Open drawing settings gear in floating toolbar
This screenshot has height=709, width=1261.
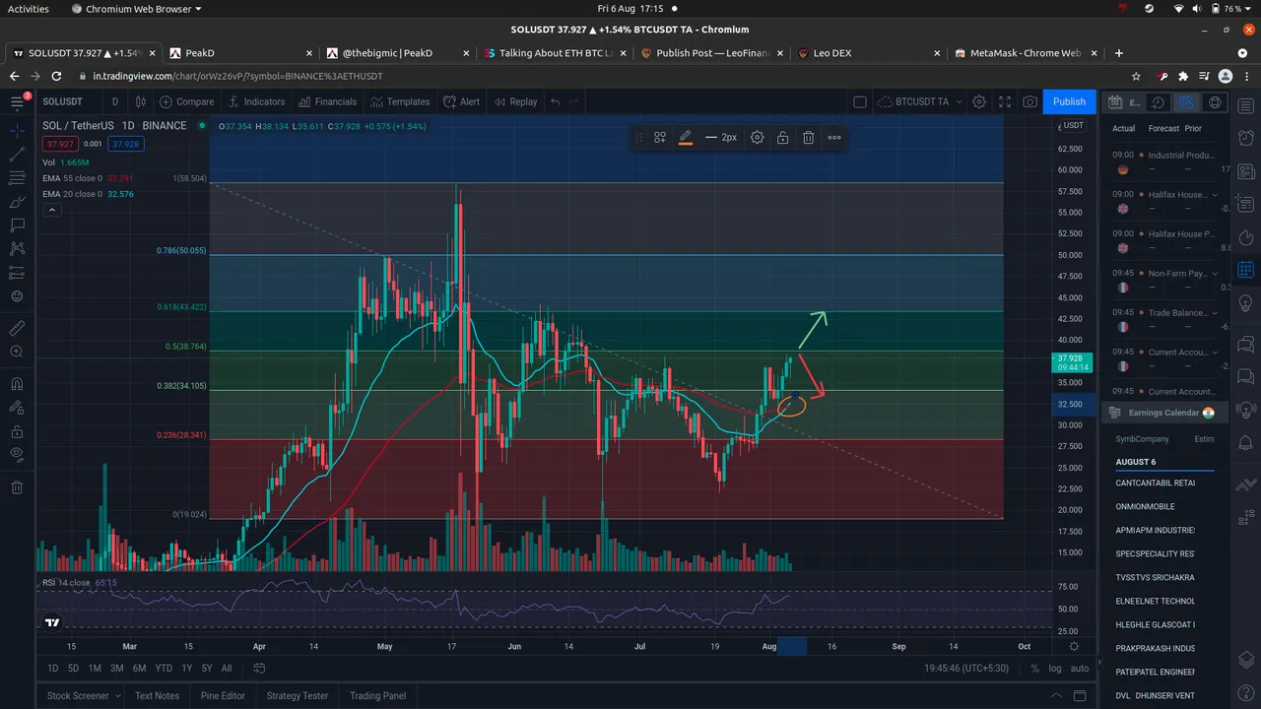[x=757, y=138]
